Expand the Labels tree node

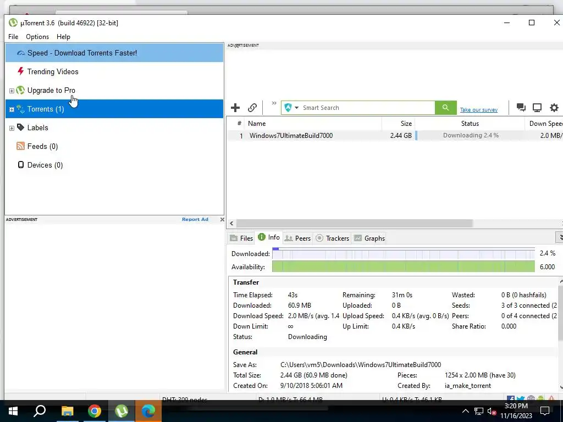coord(12,128)
